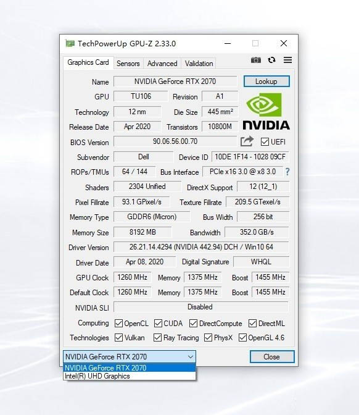Click the Device ID value field

pyautogui.click(x=250, y=157)
